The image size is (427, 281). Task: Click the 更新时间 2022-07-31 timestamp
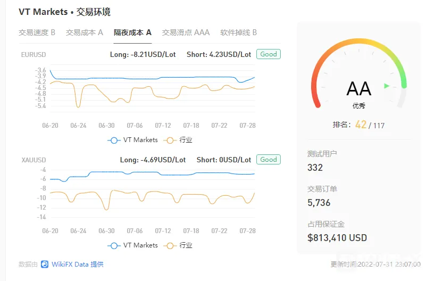click(375, 264)
